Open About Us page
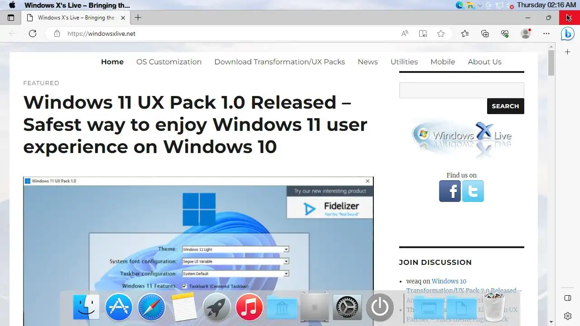 pyautogui.click(x=484, y=62)
